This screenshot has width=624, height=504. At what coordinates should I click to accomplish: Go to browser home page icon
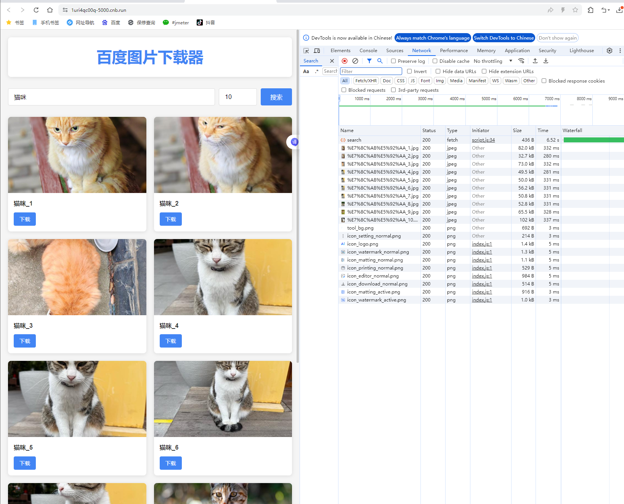(50, 10)
